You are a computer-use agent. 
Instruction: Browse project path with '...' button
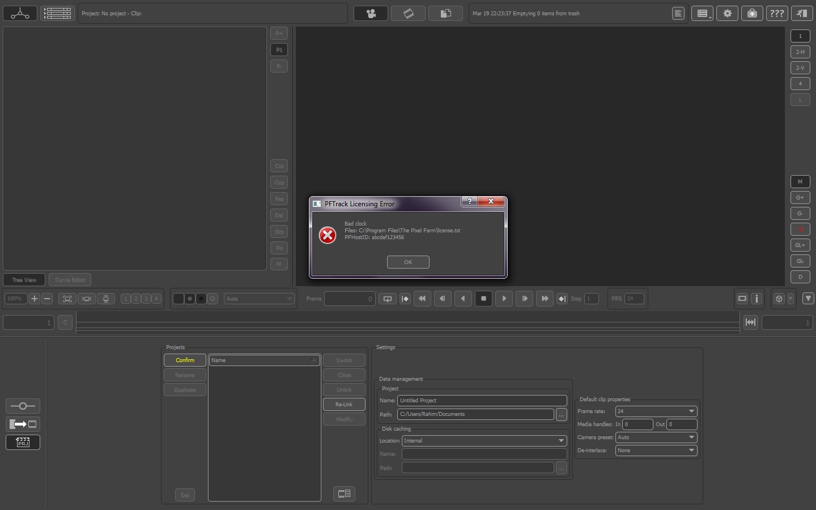pyautogui.click(x=561, y=415)
